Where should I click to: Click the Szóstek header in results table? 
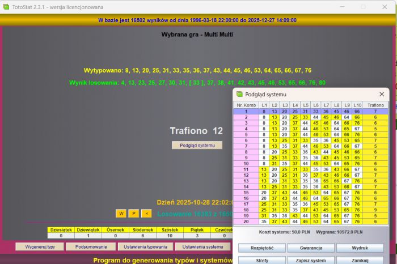pos(170,230)
